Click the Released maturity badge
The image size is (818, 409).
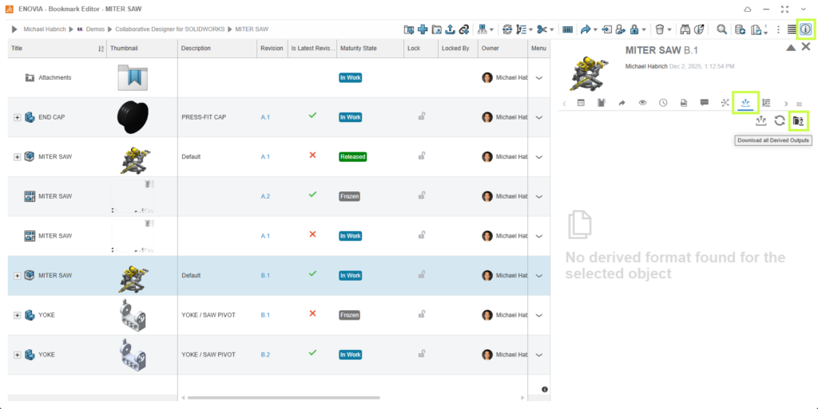tap(352, 156)
